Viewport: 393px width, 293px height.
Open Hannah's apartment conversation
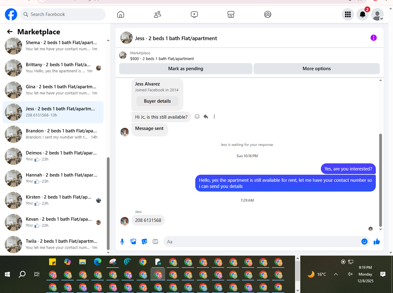point(53,178)
